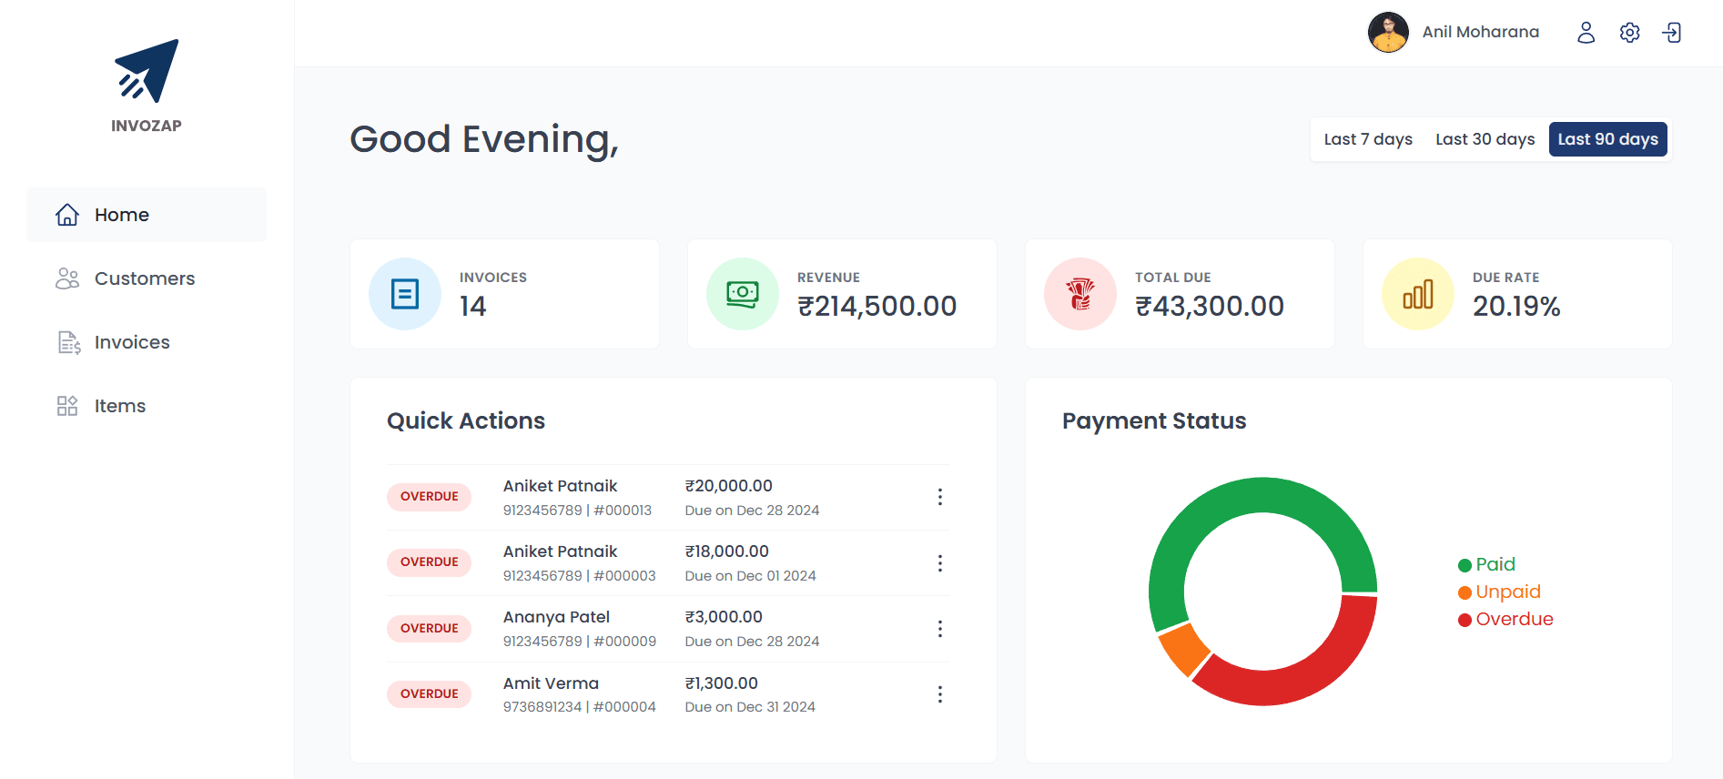
Task: Click Ananya Patel customer name
Action: [x=556, y=617]
